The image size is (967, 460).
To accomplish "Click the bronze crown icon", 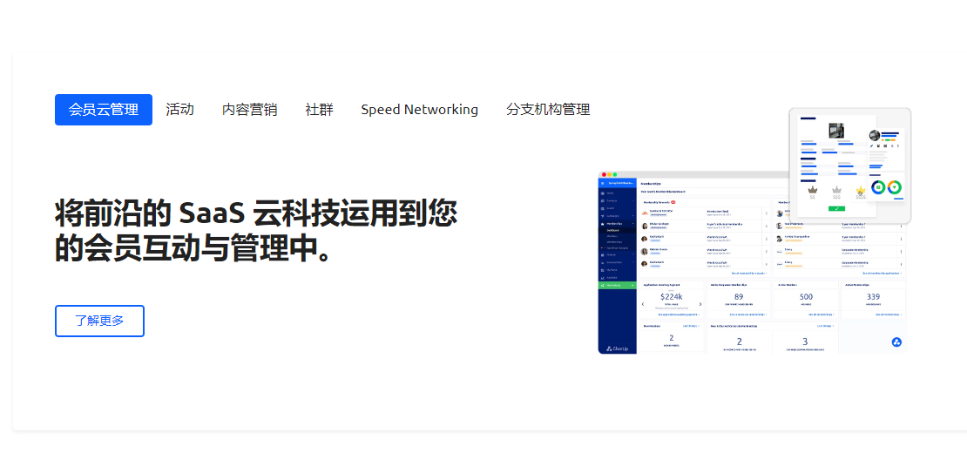I will click(813, 190).
